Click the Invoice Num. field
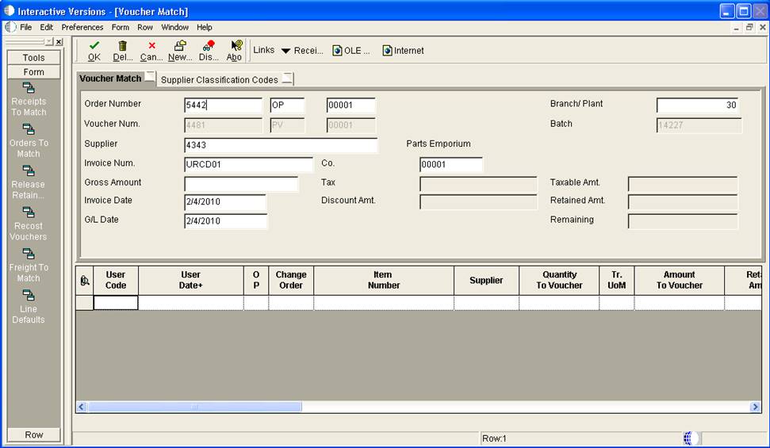770x448 pixels. [248, 165]
